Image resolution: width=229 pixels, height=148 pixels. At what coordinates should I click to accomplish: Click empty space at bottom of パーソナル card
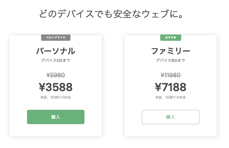coord(56,130)
